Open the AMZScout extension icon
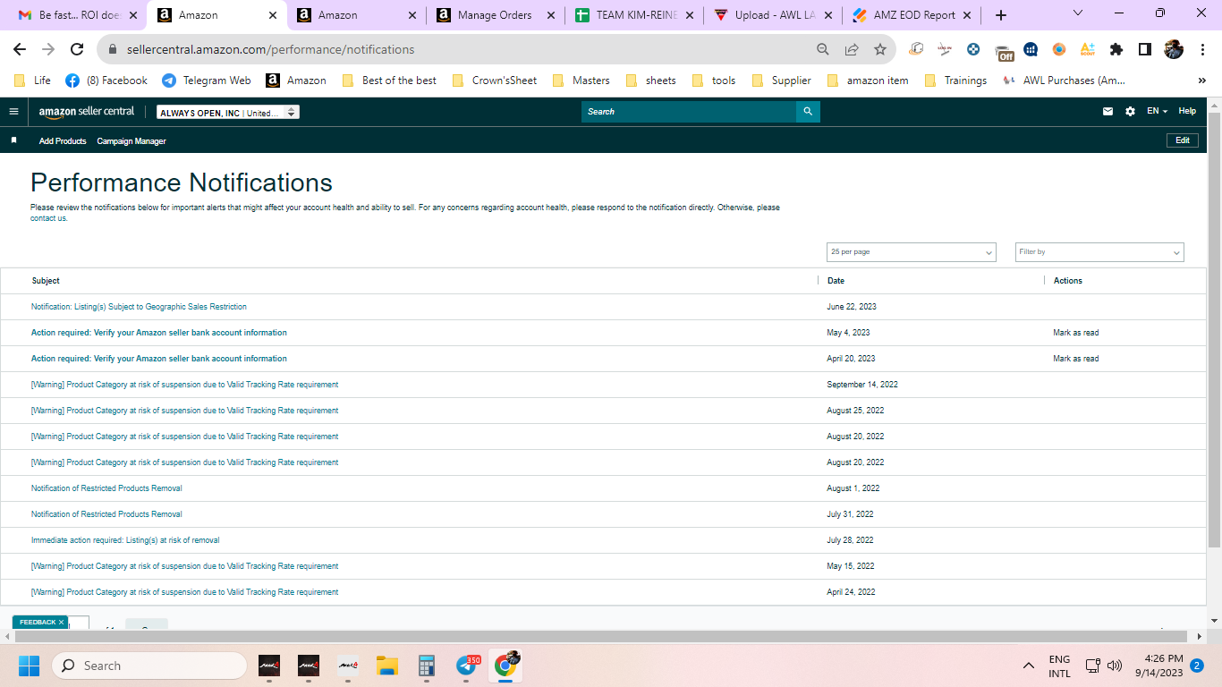 tap(1088, 49)
